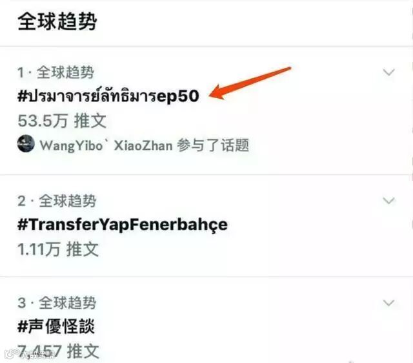
Task: View the 7,457 推文 tweet count
Action: (x=58, y=351)
